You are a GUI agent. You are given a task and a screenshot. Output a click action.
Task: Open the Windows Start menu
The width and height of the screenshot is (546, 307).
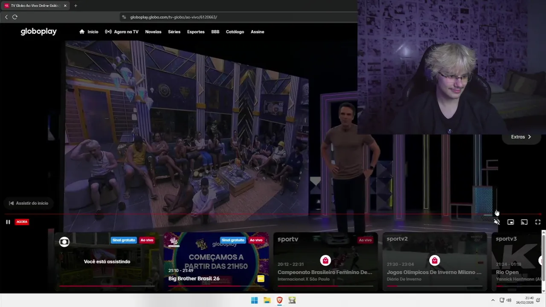(254, 300)
